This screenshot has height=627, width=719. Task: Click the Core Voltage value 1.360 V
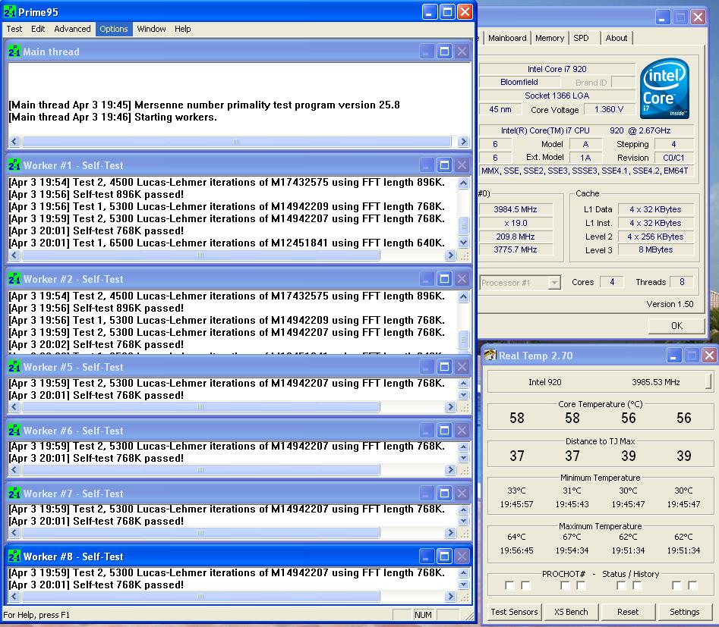click(x=608, y=109)
